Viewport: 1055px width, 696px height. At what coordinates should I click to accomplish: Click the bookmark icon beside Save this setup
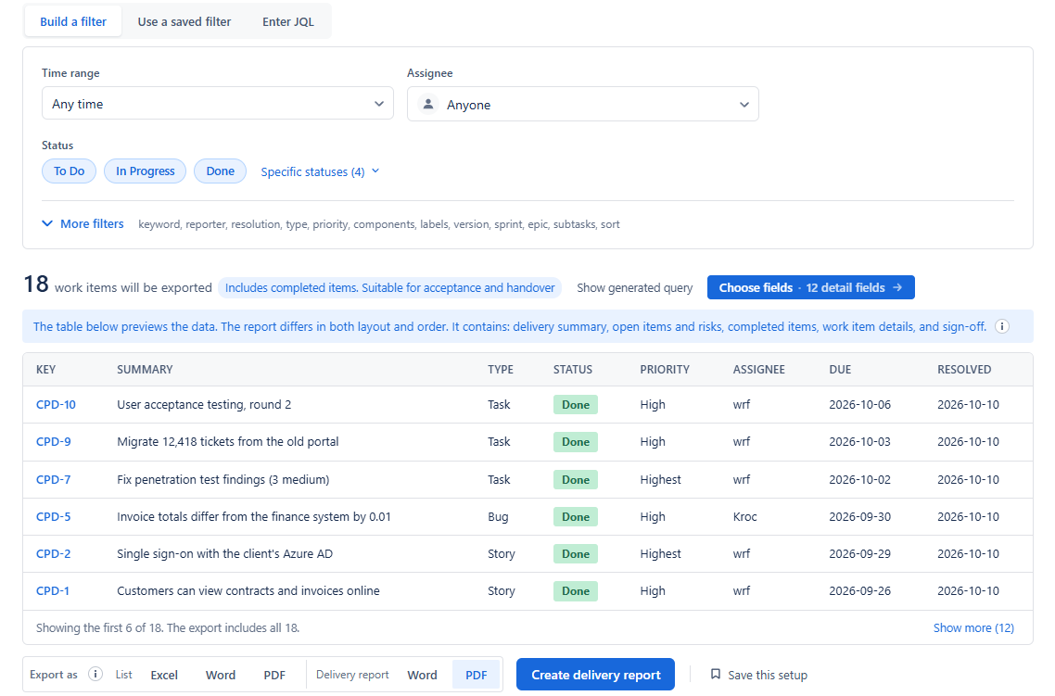715,674
